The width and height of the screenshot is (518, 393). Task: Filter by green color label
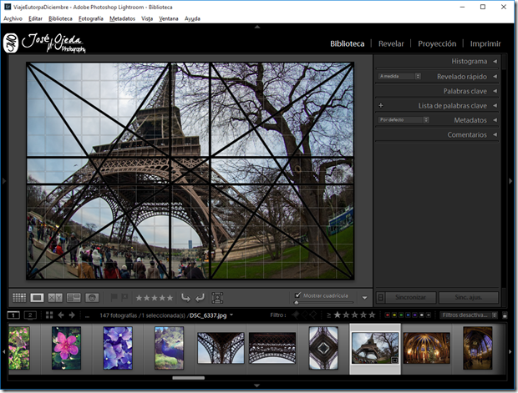pos(401,315)
